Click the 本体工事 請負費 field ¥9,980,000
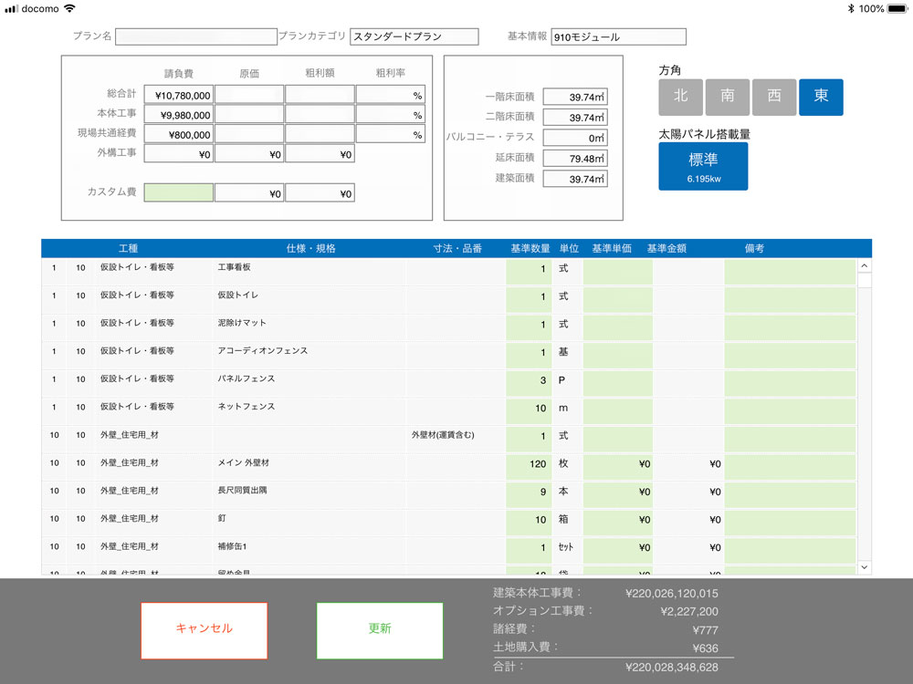This screenshot has width=913, height=684. click(178, 115)
